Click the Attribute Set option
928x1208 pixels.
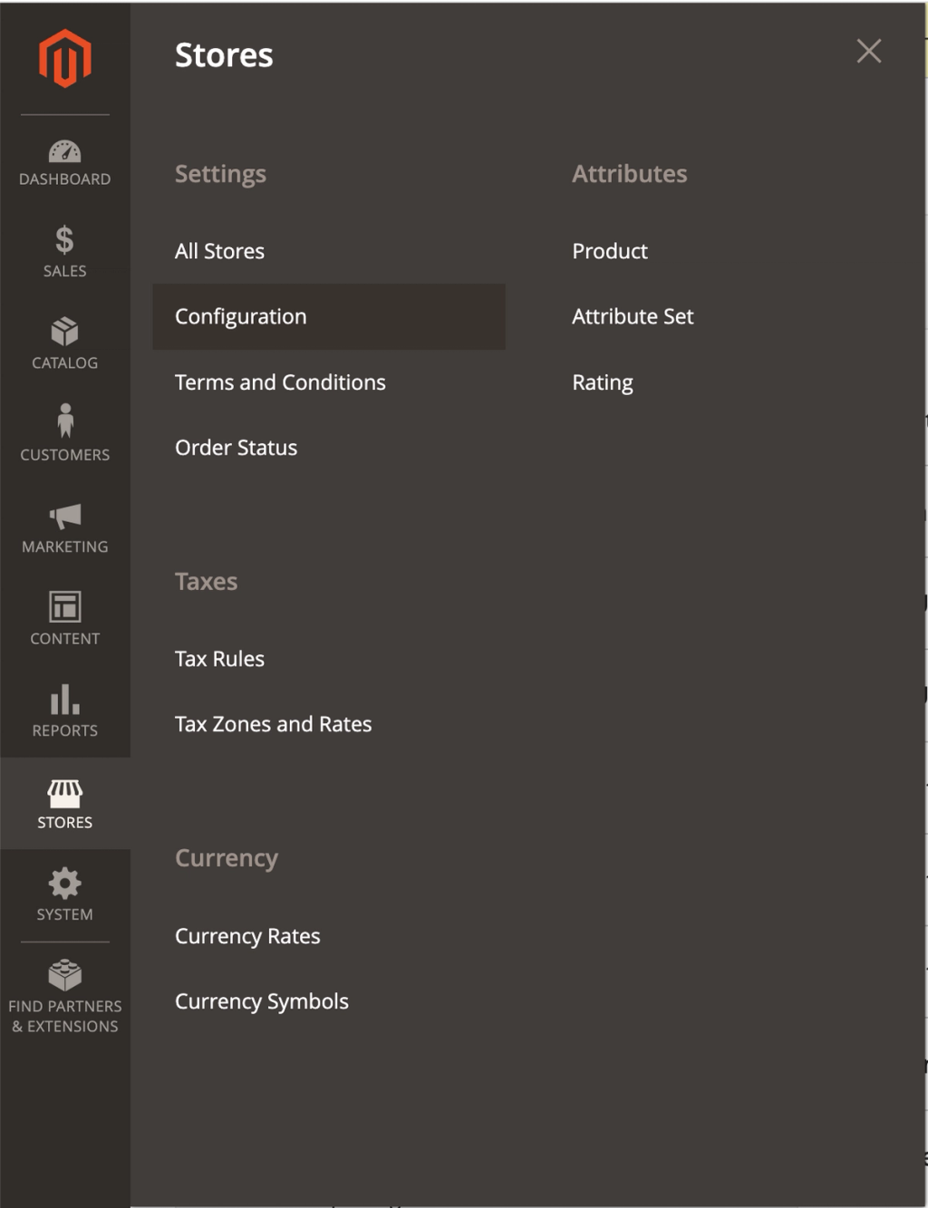(x=632, y=316)
